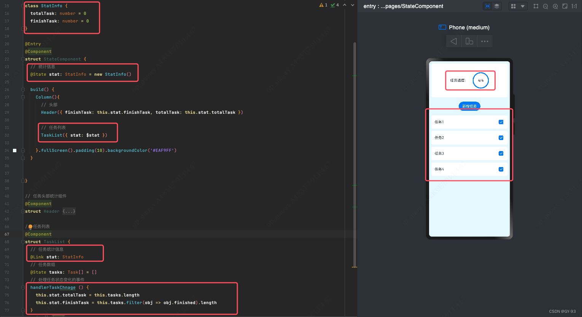Click line number 67 in the gutter
Image resolution: width=582 pixels, height=317 pixels.
[7, 234]
